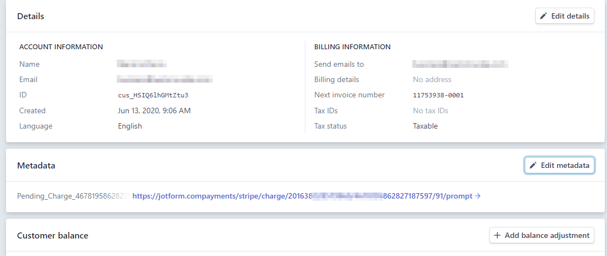Click the English language value

[x=130, y=126]
